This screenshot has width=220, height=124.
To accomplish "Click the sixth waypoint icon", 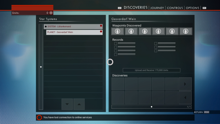I will (x=186, y=31).
